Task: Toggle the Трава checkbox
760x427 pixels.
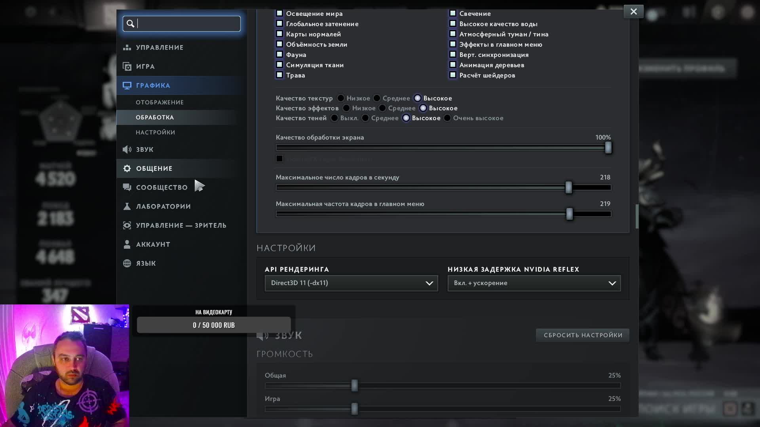Action: click(279, 75)
